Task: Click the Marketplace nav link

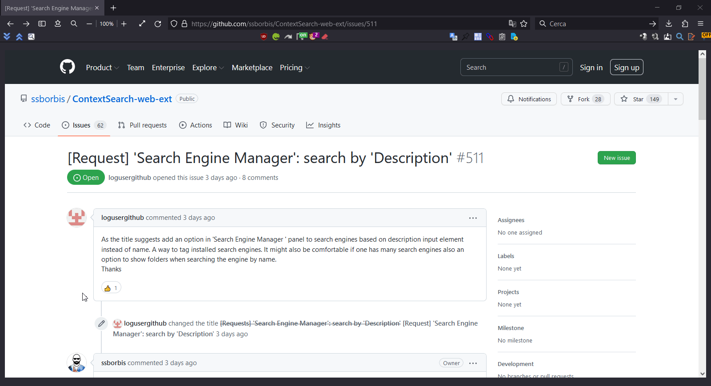Action: (252, 68)
